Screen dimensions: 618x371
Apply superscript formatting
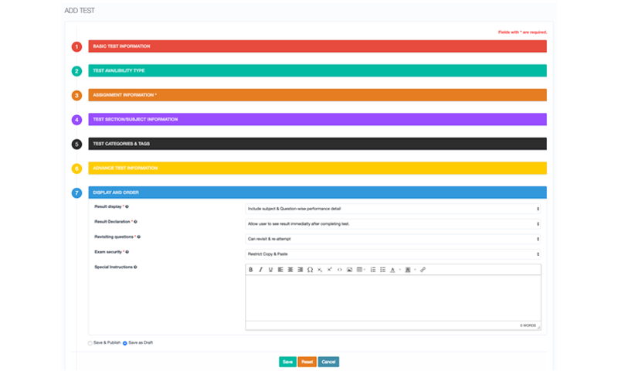point(330,270)
